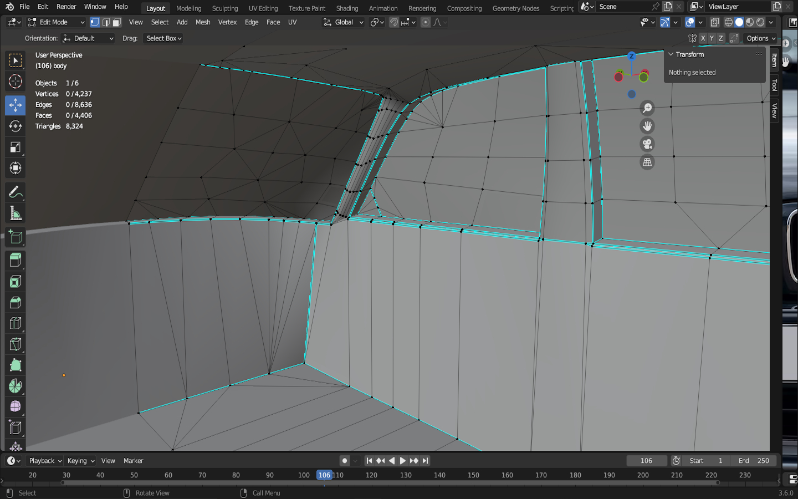Open the File menu
Screen dimensions: 798x499
(24, 7)
